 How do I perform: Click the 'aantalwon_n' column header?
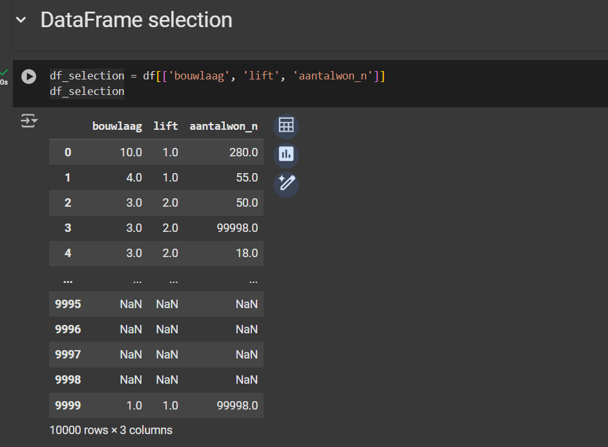click(224, 127)
